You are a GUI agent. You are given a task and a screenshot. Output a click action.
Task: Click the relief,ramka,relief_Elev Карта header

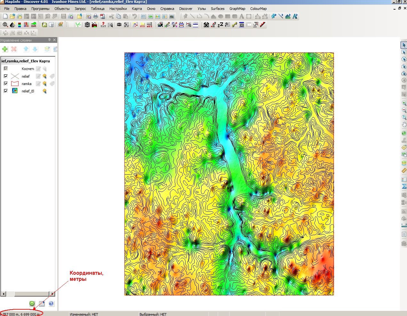tap(26, 61)
